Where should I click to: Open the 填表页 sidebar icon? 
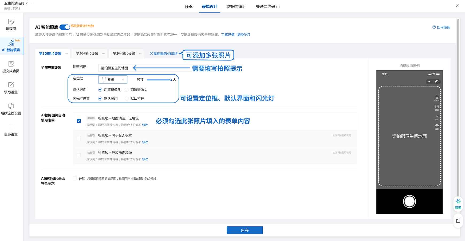11,22
